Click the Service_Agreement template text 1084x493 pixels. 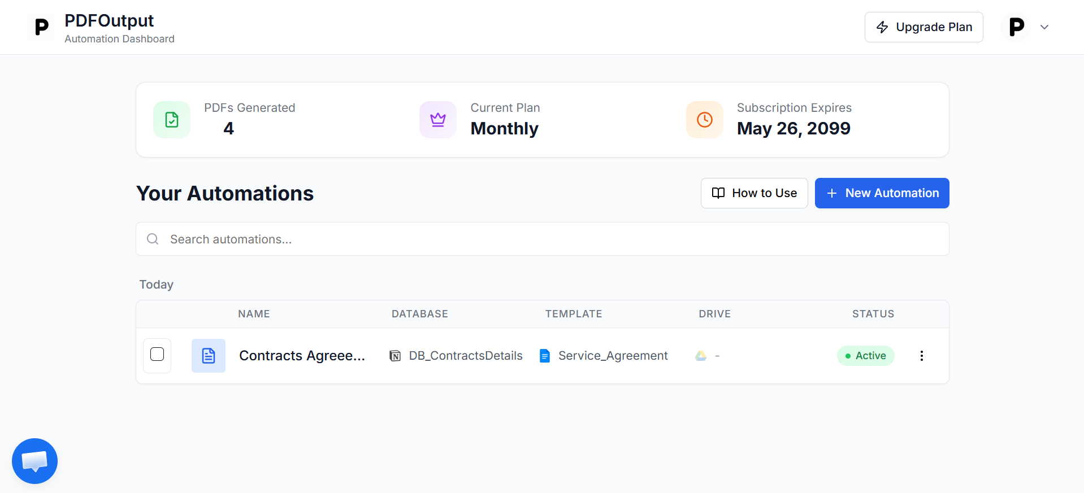(613, 356)
